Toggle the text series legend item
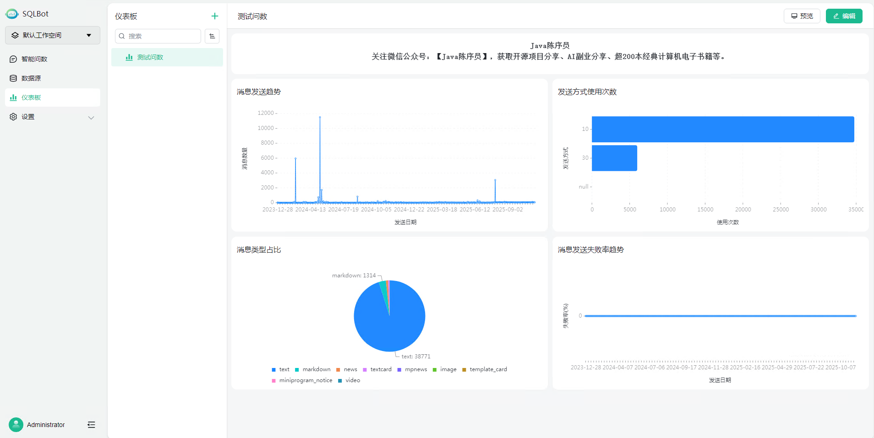This screenshot has height=438, width=874. pos(281,369)
